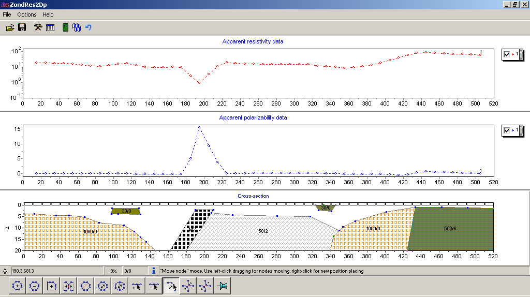Open settings via hammer and wrench icon
The width and height of the screenshot is (530, 297).
pyautogui.click(x=38, y=27)
